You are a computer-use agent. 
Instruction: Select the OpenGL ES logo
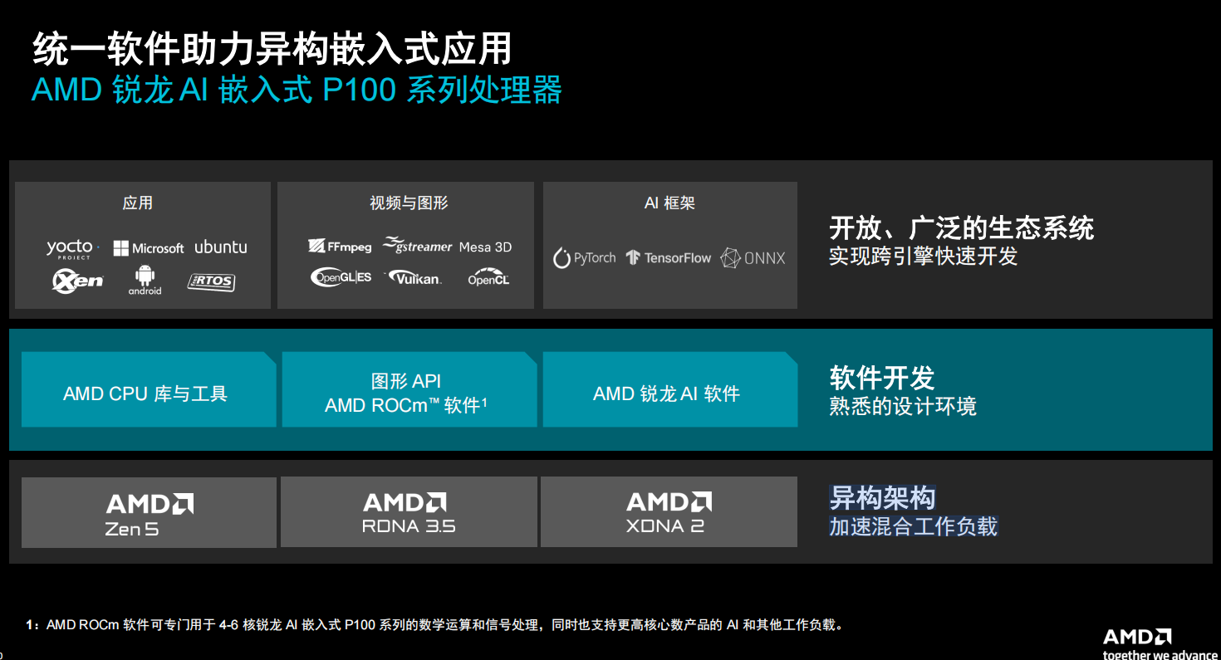click(341, 277)
